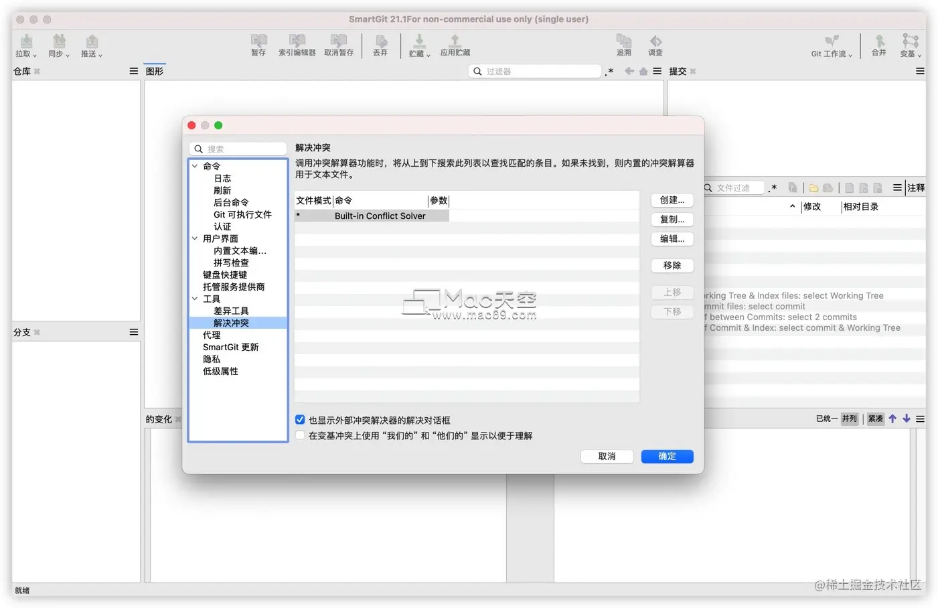
Task: Select 低级属性 in the preferences tree
Action: [x=220, y=371]
